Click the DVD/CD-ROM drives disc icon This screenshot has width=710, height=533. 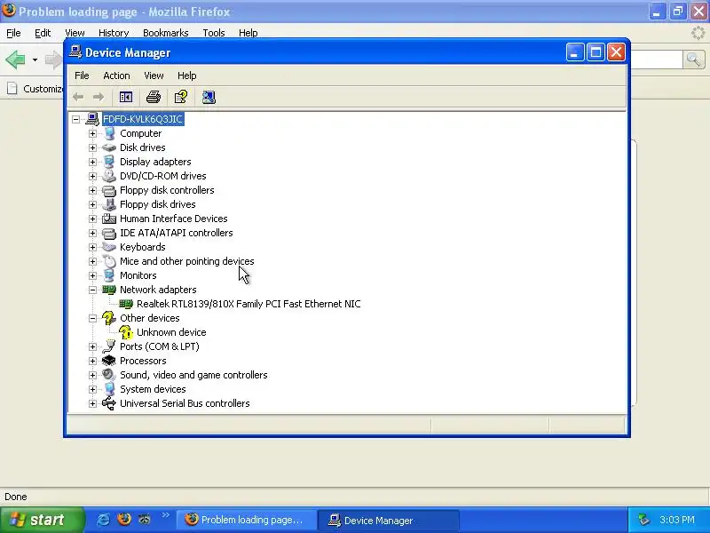(x=109, y=176)
